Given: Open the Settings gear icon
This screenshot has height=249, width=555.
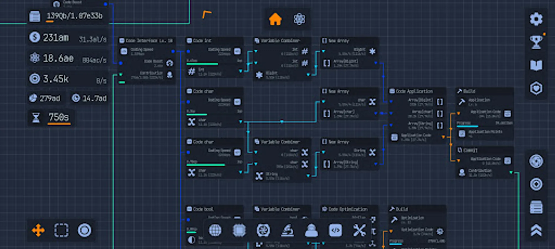Looking at the screenshot, I should pyautogui.click(x=536, y=19).
